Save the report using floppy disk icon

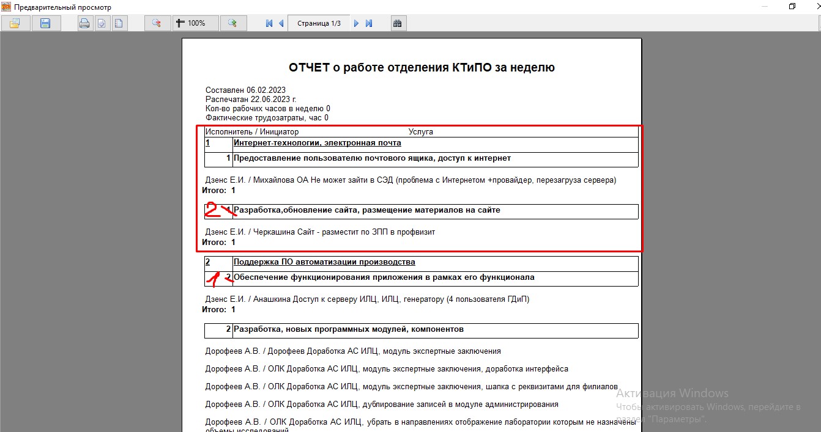click(45, 23)
